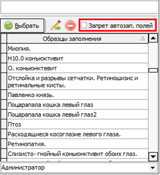Select the Миопия. template row
160x175 pixels.
[78, 48]
